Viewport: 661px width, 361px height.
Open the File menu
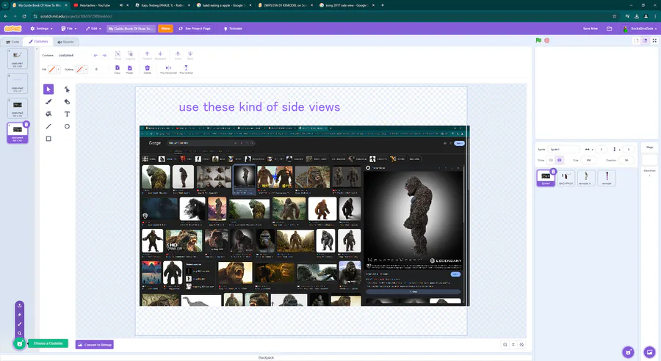(69, 29)
